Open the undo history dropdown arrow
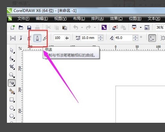165x132 pixels. [x=82, y=27]
